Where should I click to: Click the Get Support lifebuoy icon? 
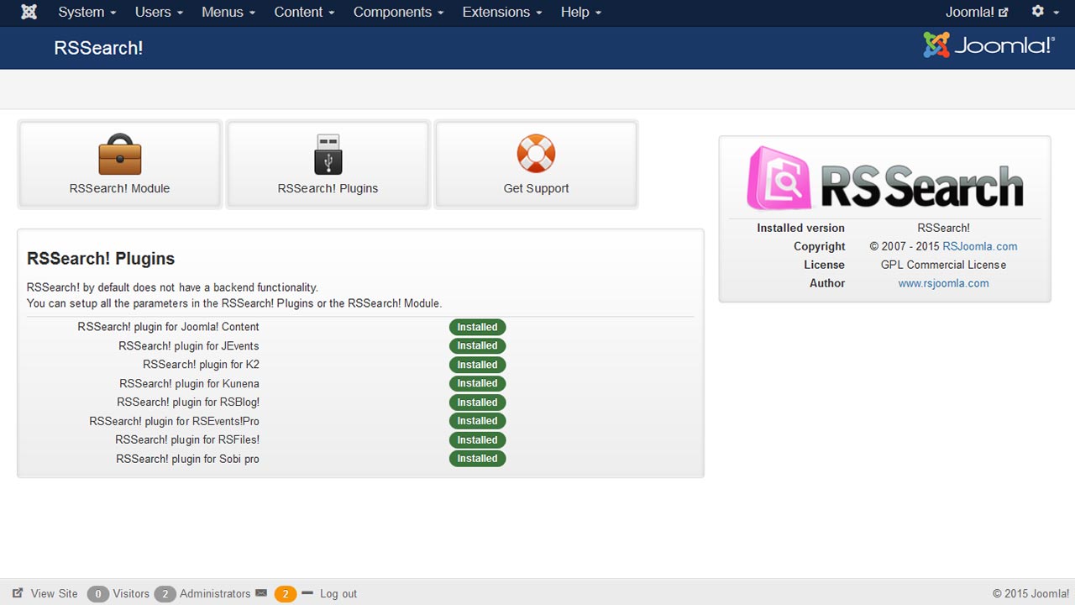point(536,155)
